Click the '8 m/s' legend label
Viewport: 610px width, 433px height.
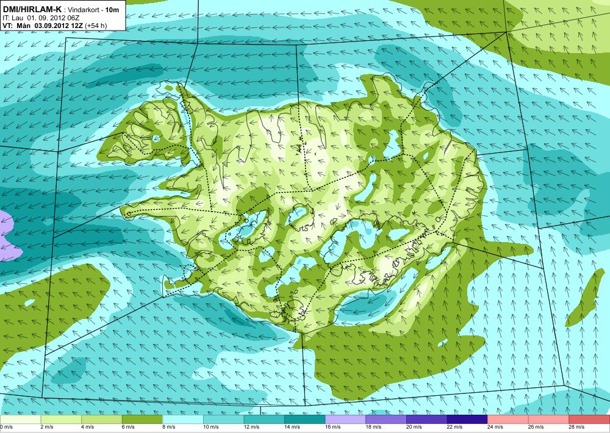point(169,427)
